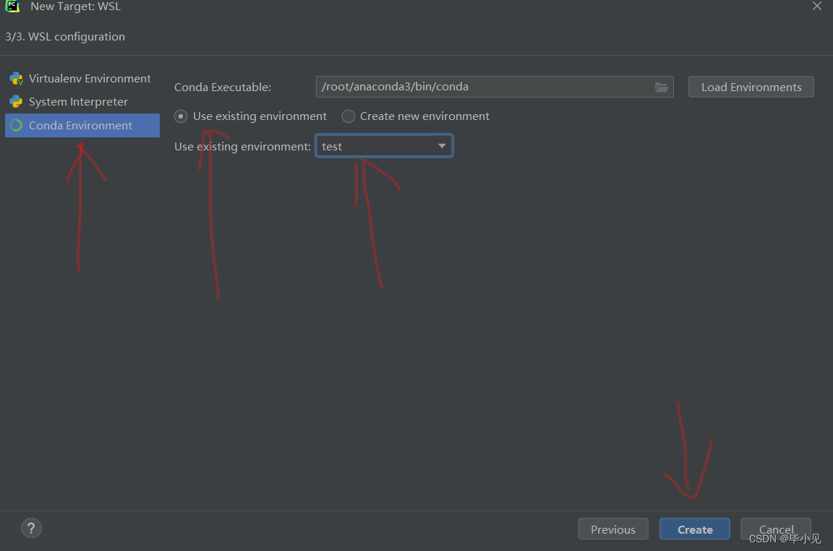Select the System Interpreter option
The image size is (833, 551).
[x=82, y=101]
